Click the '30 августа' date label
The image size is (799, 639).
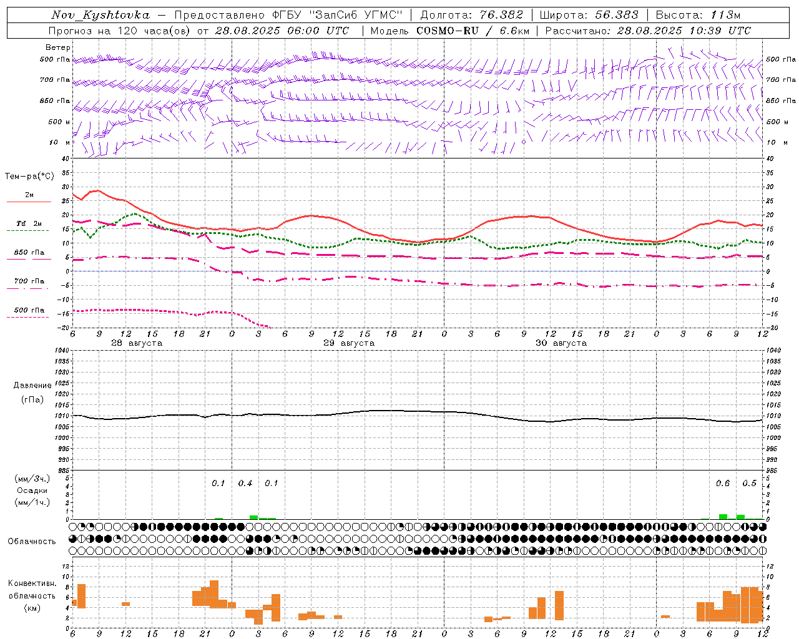[561, 343]
